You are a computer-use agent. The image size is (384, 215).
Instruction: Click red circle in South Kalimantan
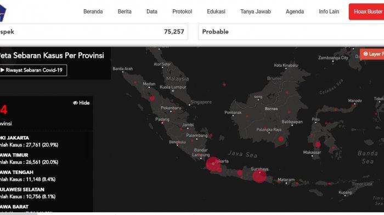[x=281, y=140]
